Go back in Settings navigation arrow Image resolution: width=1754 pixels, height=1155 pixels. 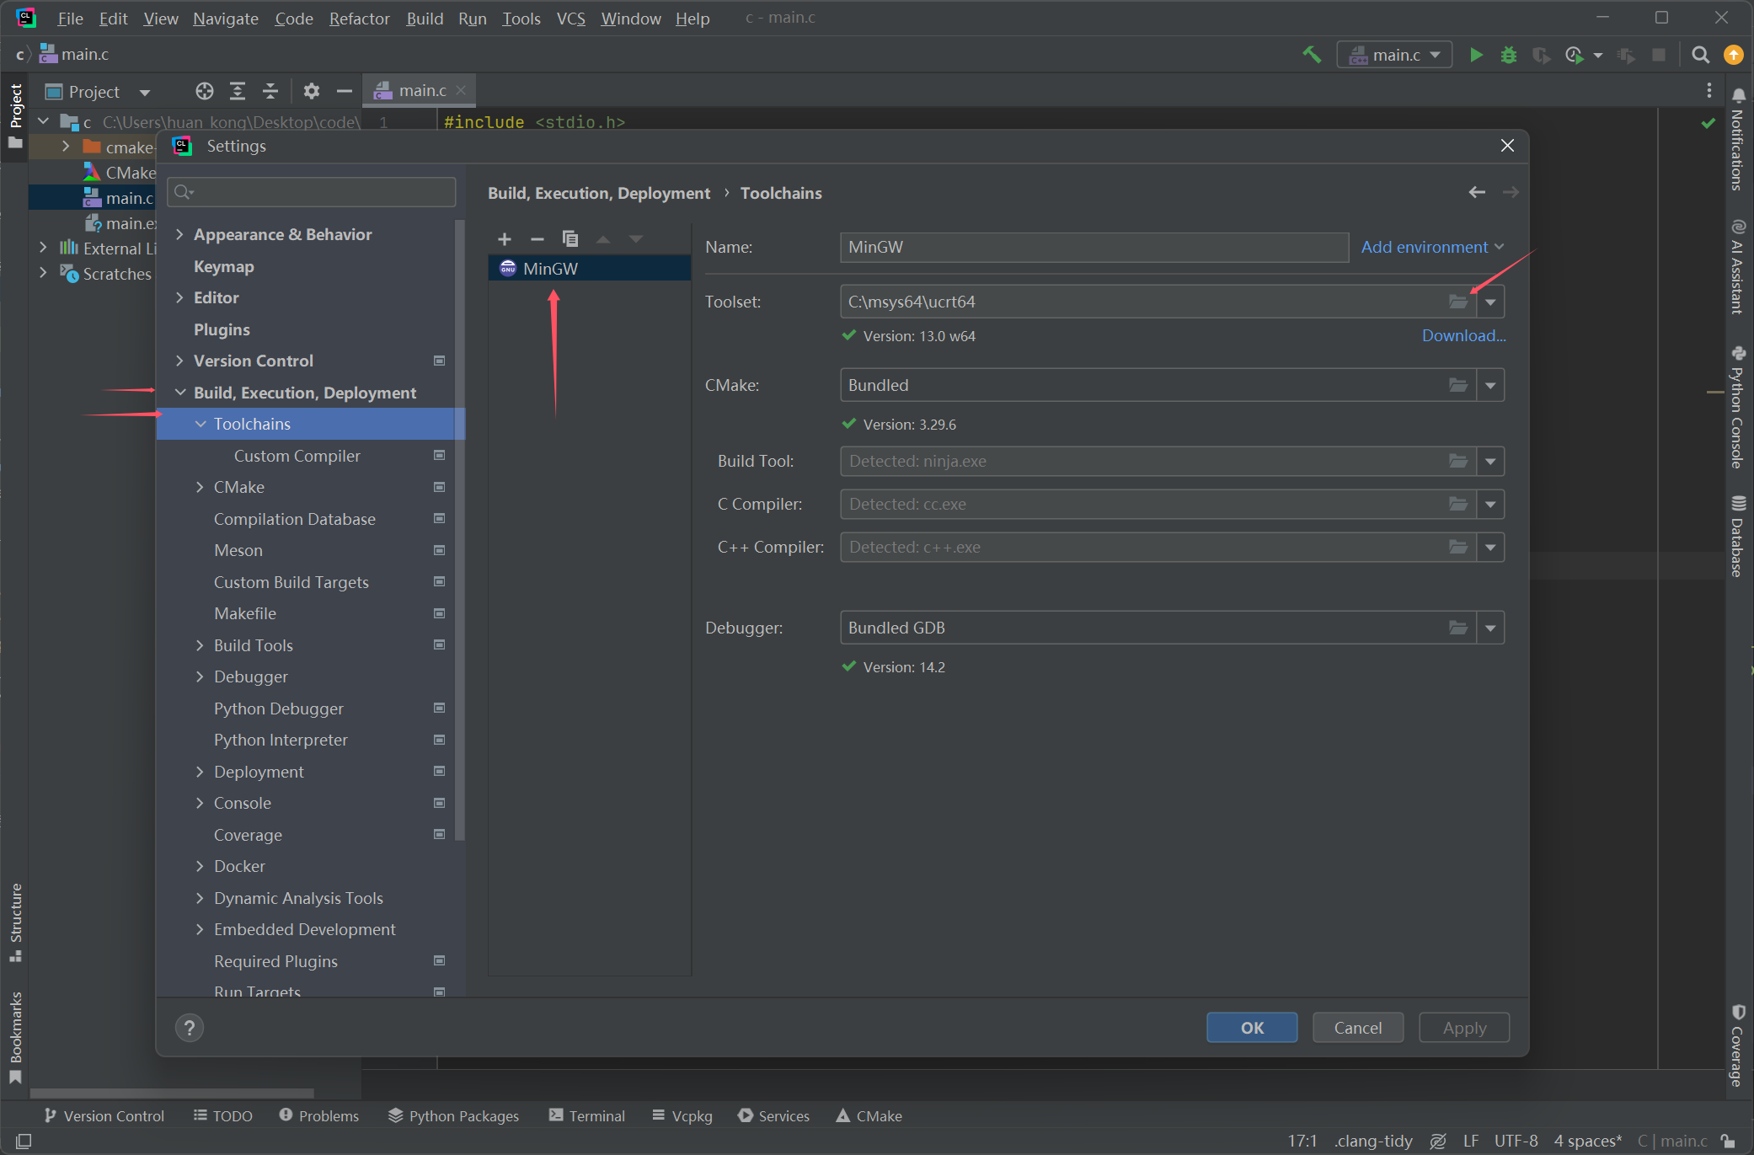pos(1476,193)
